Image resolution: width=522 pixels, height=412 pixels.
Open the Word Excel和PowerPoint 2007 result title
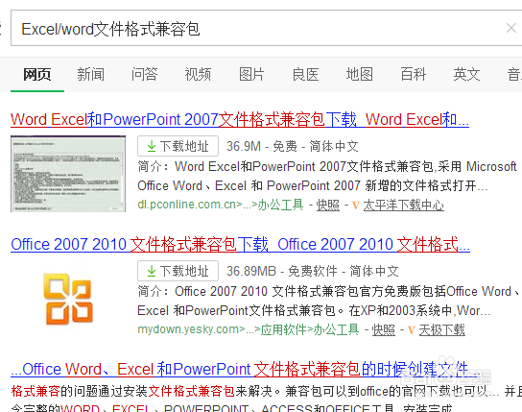pyautogui.click(x=240, y=120)
